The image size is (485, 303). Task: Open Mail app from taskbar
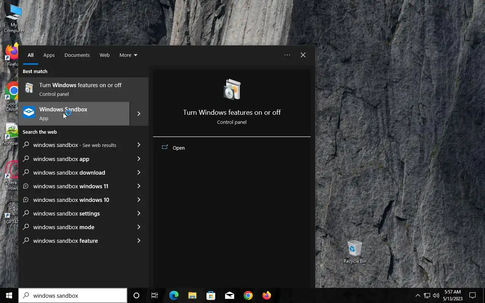pos(230,295)
